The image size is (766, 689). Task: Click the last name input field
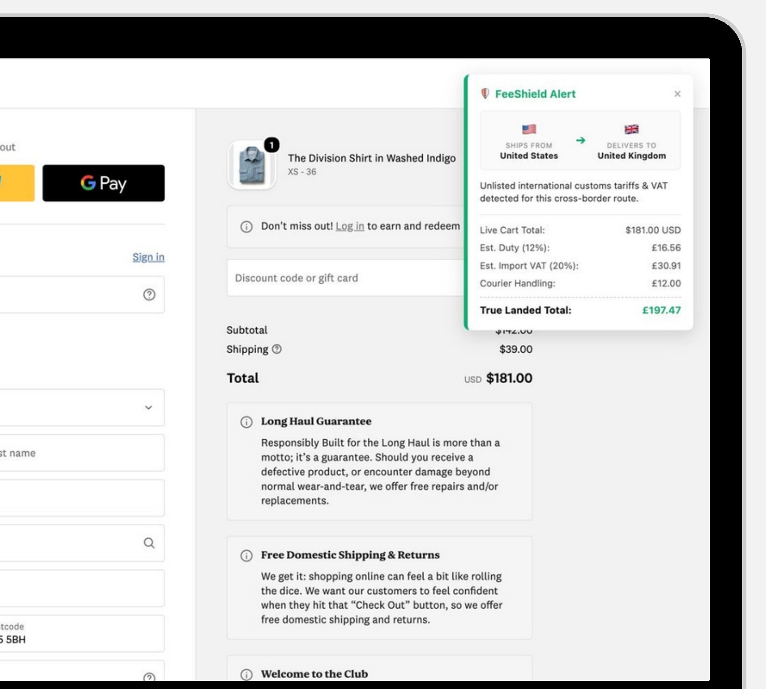click(82, 453)
